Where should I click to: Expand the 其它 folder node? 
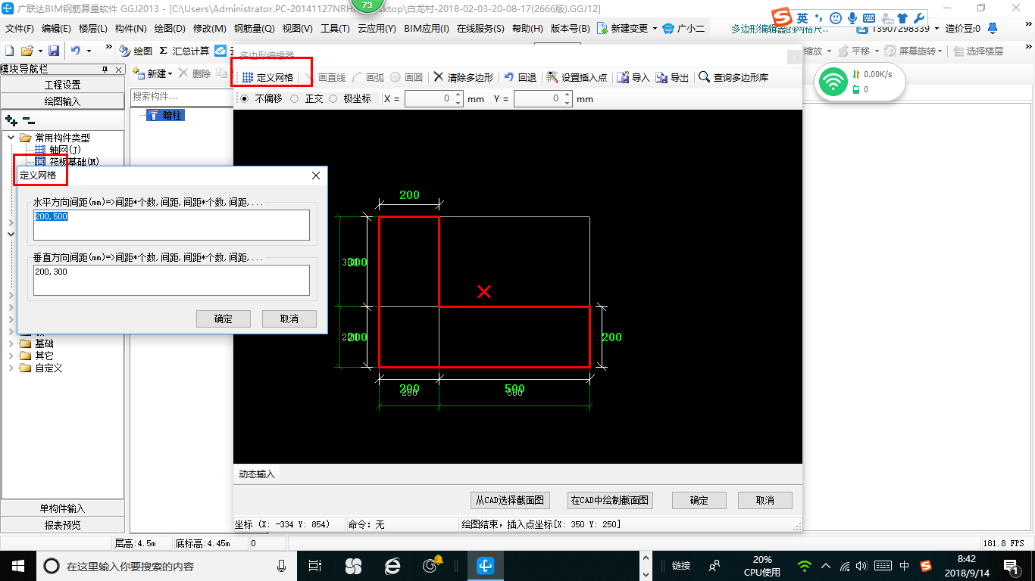click(11, 356)
